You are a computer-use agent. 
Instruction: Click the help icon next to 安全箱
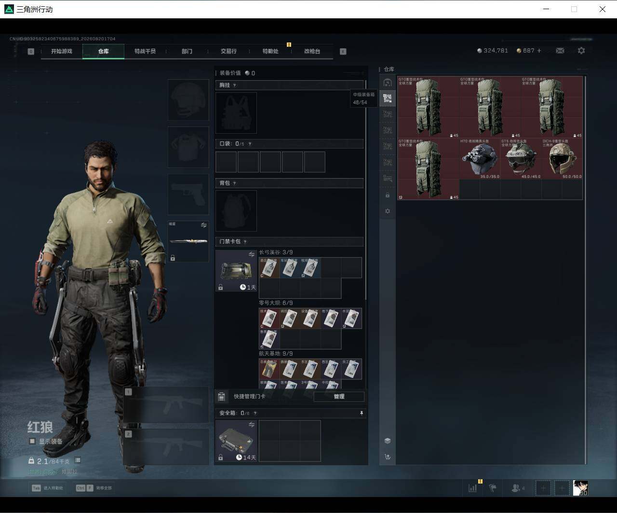click(255, 413)
